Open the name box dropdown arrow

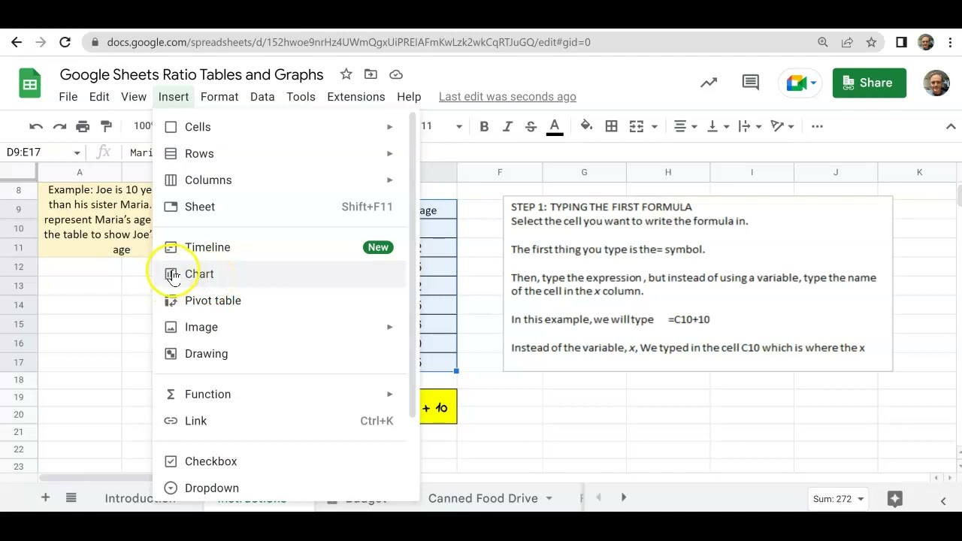(77, 153)
